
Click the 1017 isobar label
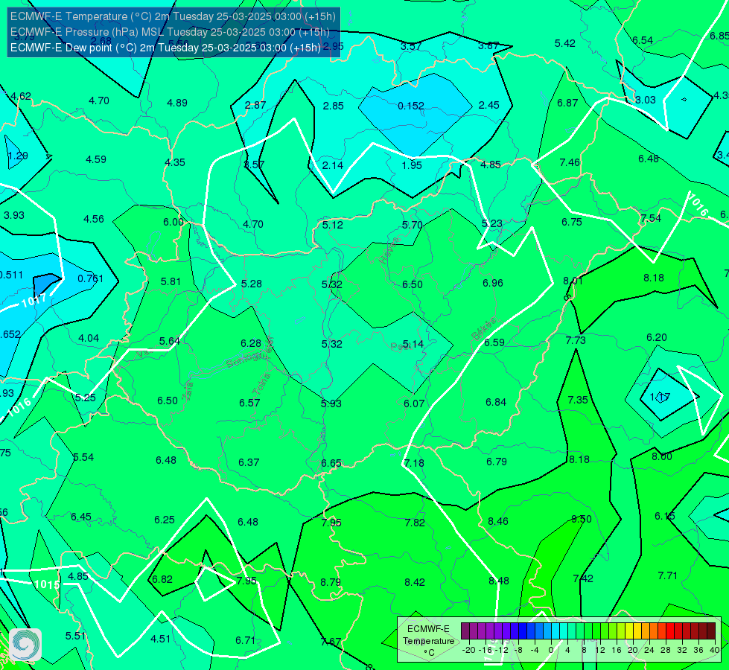point(34,301)
